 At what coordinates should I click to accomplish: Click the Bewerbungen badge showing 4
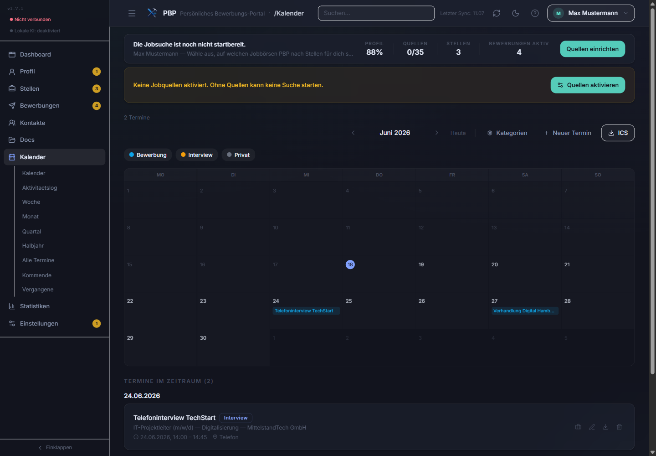tap(97, 105)
